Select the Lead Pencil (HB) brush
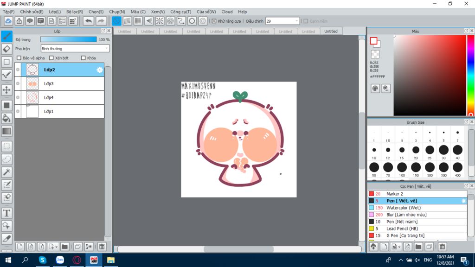The height and width of the screenshot is (267, 475). coord(417,229)
